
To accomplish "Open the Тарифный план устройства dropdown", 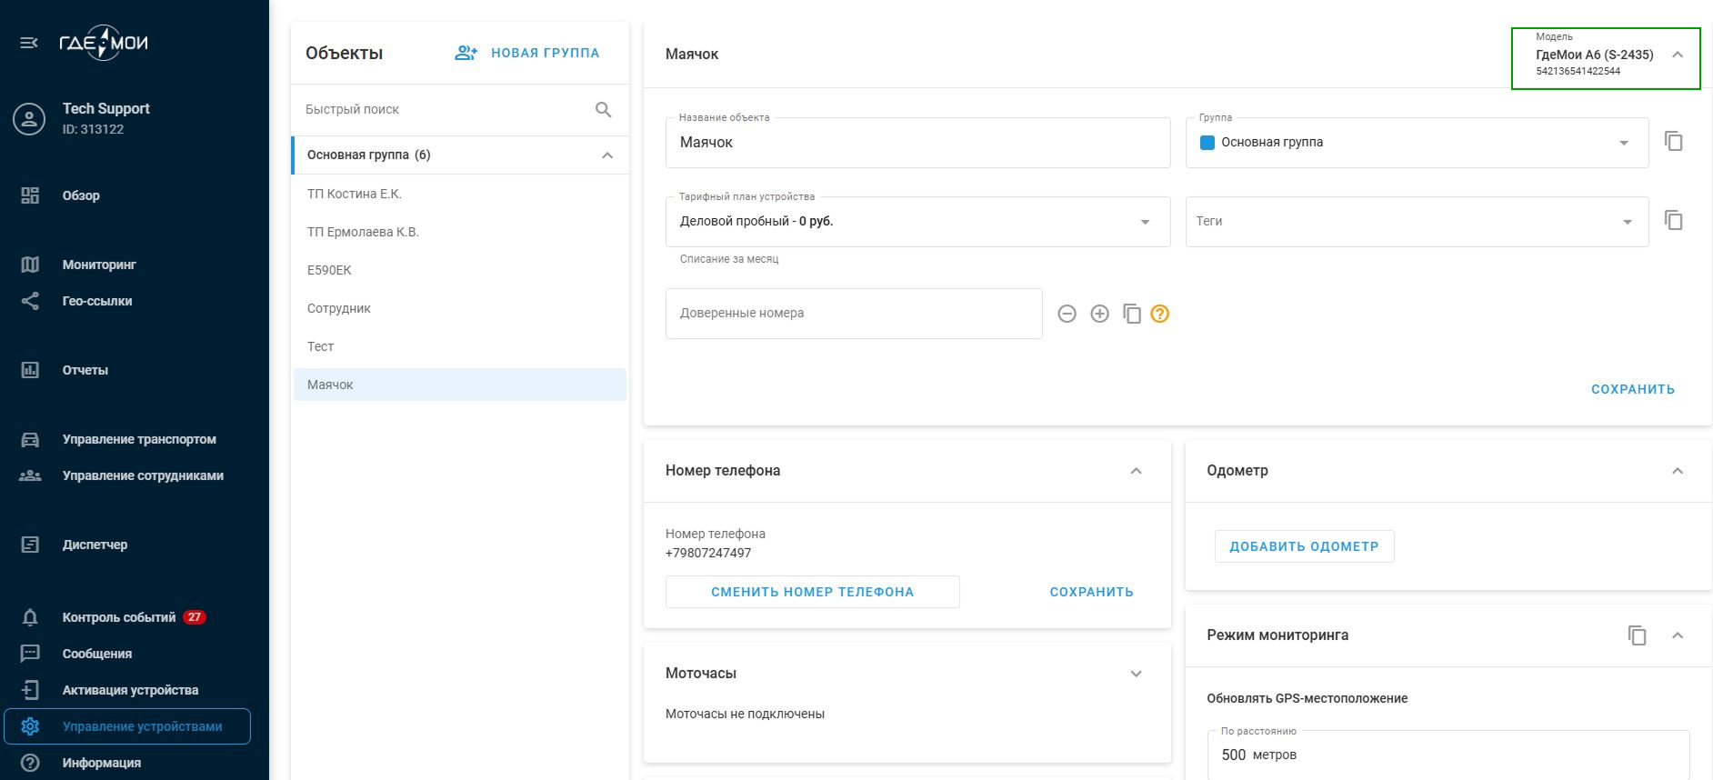I will point(1145,222).
